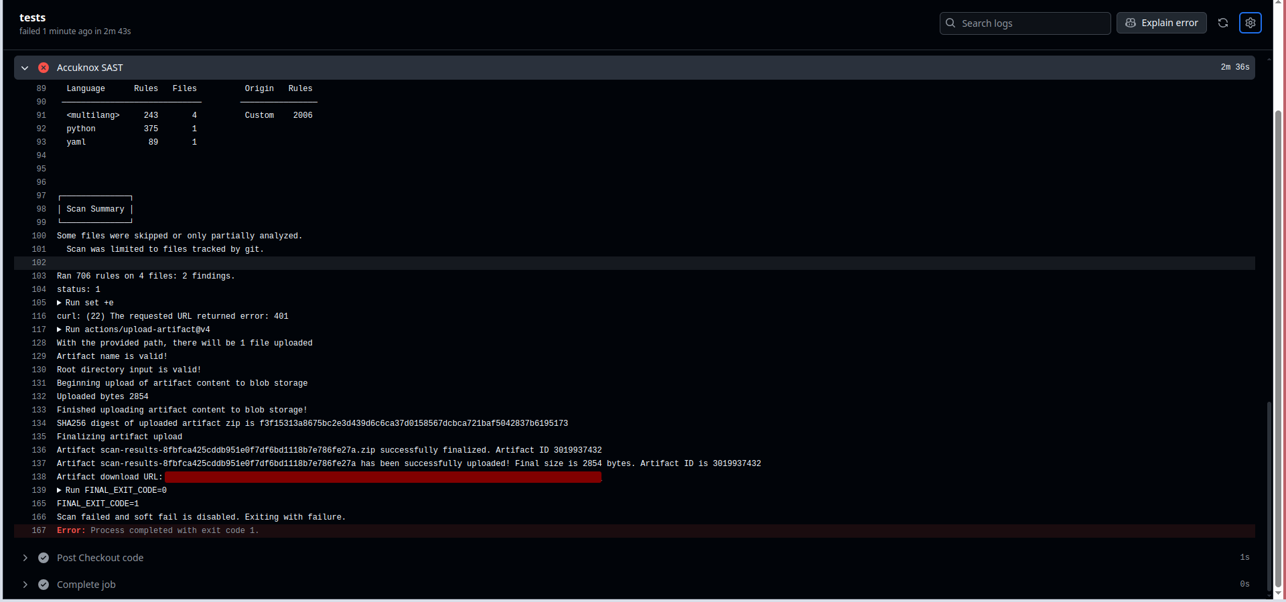This screenshot has width=1286, height=602.
Task: Click the 'successfully finalized' artifact log line
Action: pos(330,450)
